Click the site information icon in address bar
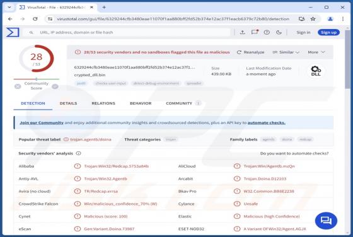The image size is (353, 237). pos(50,19)
